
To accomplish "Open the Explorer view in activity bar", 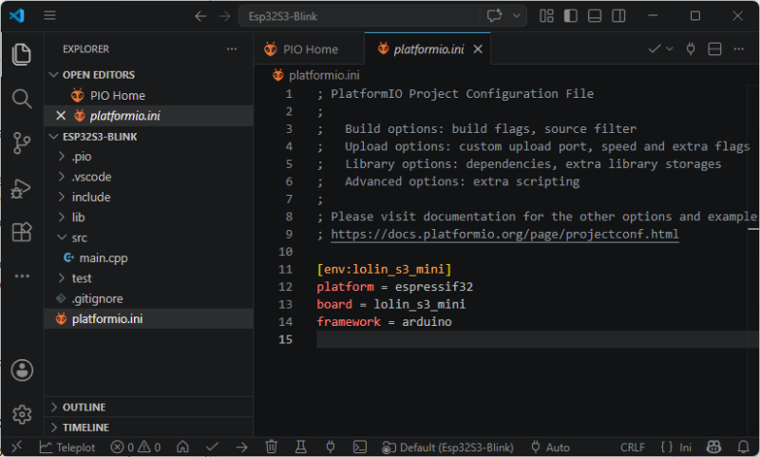I will pos(22,54).
